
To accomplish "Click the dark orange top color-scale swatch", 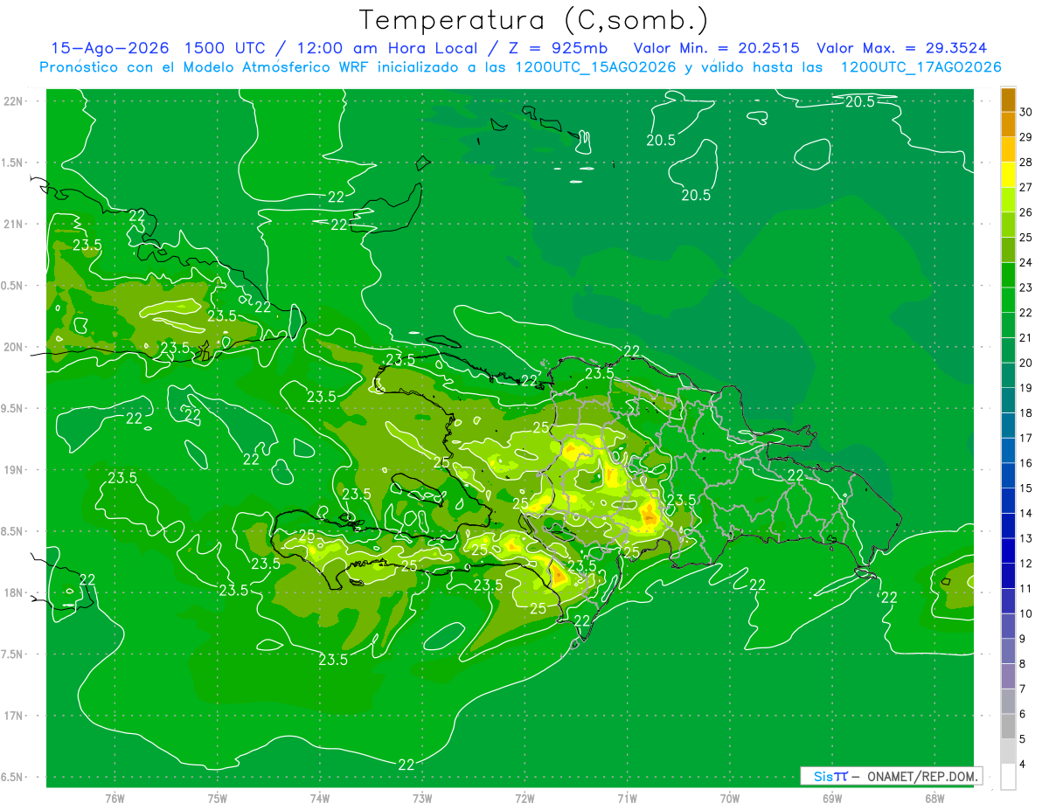I will tap(1008, 100).
